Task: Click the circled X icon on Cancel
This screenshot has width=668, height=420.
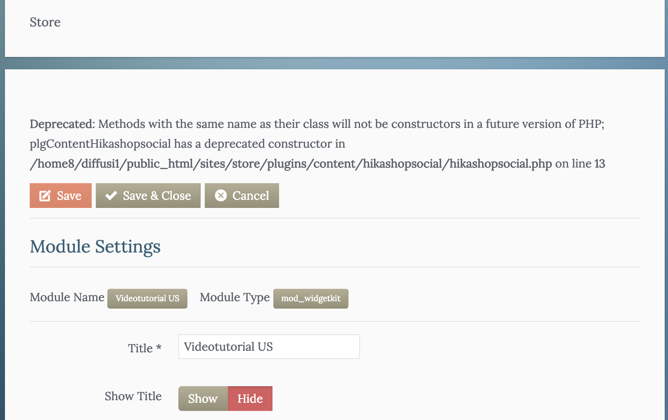Action: 221,196
